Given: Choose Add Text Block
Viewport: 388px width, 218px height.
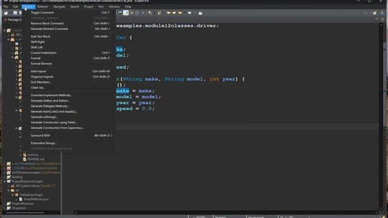Looking at the screenshot, I should point(69,36).
